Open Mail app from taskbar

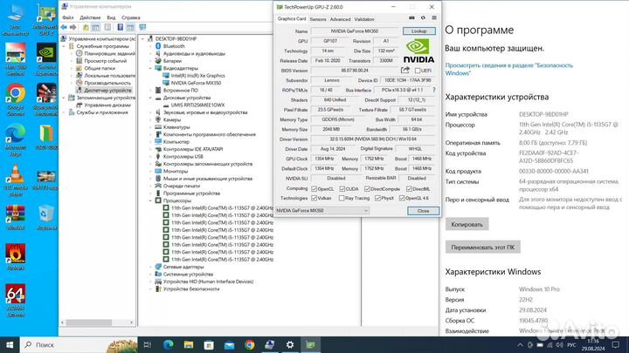229,344
